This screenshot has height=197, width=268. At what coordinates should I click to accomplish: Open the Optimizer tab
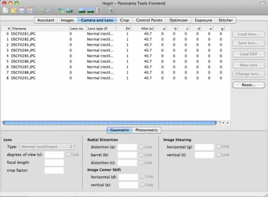pyautogui.click(x=178, y=20)
